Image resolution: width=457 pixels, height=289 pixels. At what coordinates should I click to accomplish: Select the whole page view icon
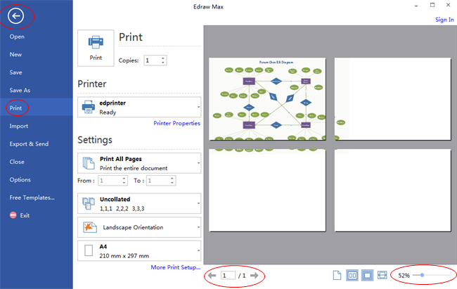(x=367, y=275)
